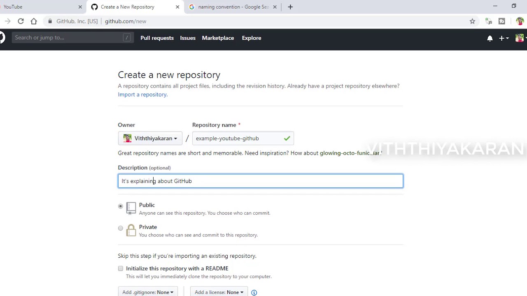Click Import a repository link
The width and height of the screenshot is (527, 296).
point(142,95)
